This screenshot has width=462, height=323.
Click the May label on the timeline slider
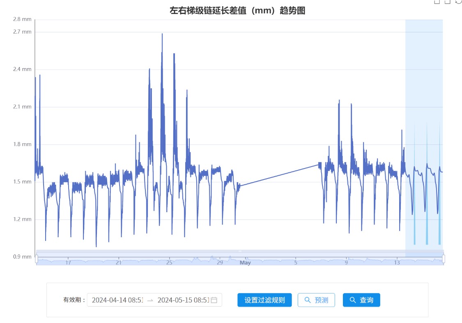245,263
